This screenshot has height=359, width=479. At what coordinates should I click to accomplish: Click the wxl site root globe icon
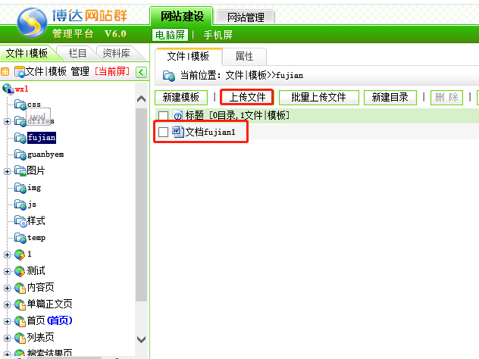(8, 89)
